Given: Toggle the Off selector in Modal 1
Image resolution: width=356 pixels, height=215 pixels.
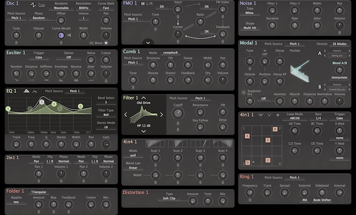Looking at the screenshot, I should [263, 99].
